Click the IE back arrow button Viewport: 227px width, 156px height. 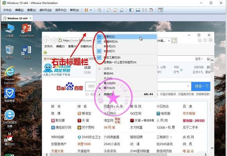(46, 40)
